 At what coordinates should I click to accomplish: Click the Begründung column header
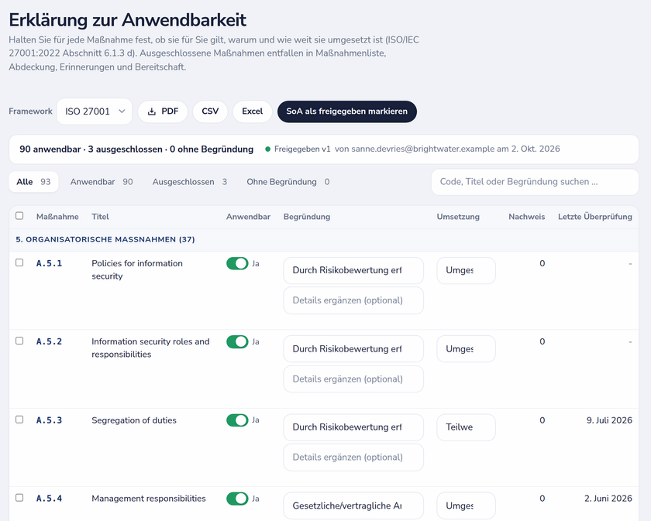click(307, 217)
